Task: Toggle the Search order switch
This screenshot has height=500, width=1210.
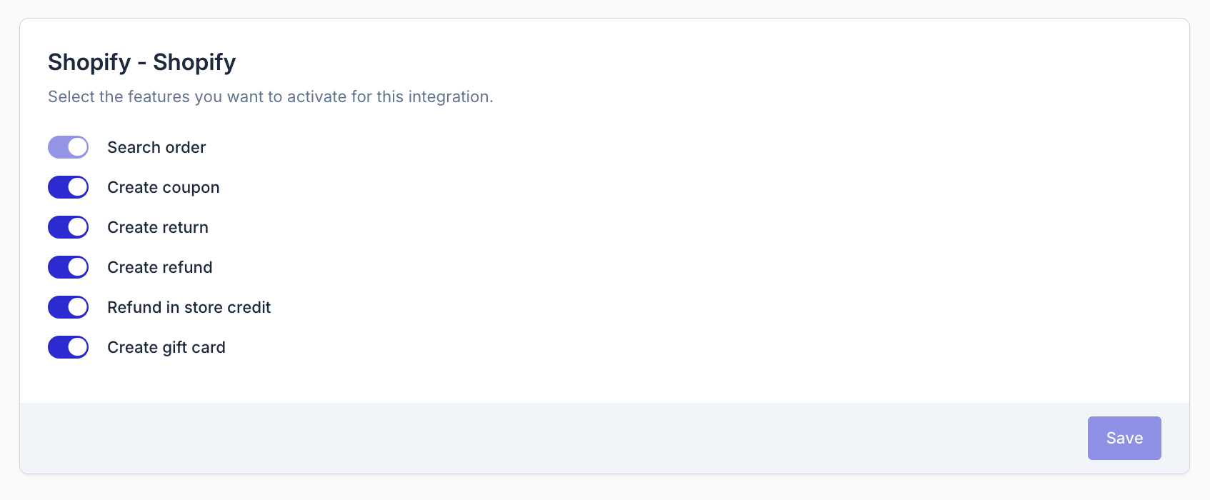Action: 69,147
